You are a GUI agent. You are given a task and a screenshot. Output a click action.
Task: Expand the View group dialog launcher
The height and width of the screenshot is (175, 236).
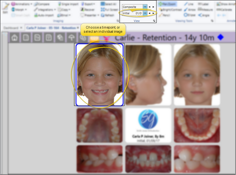point(154,21)
